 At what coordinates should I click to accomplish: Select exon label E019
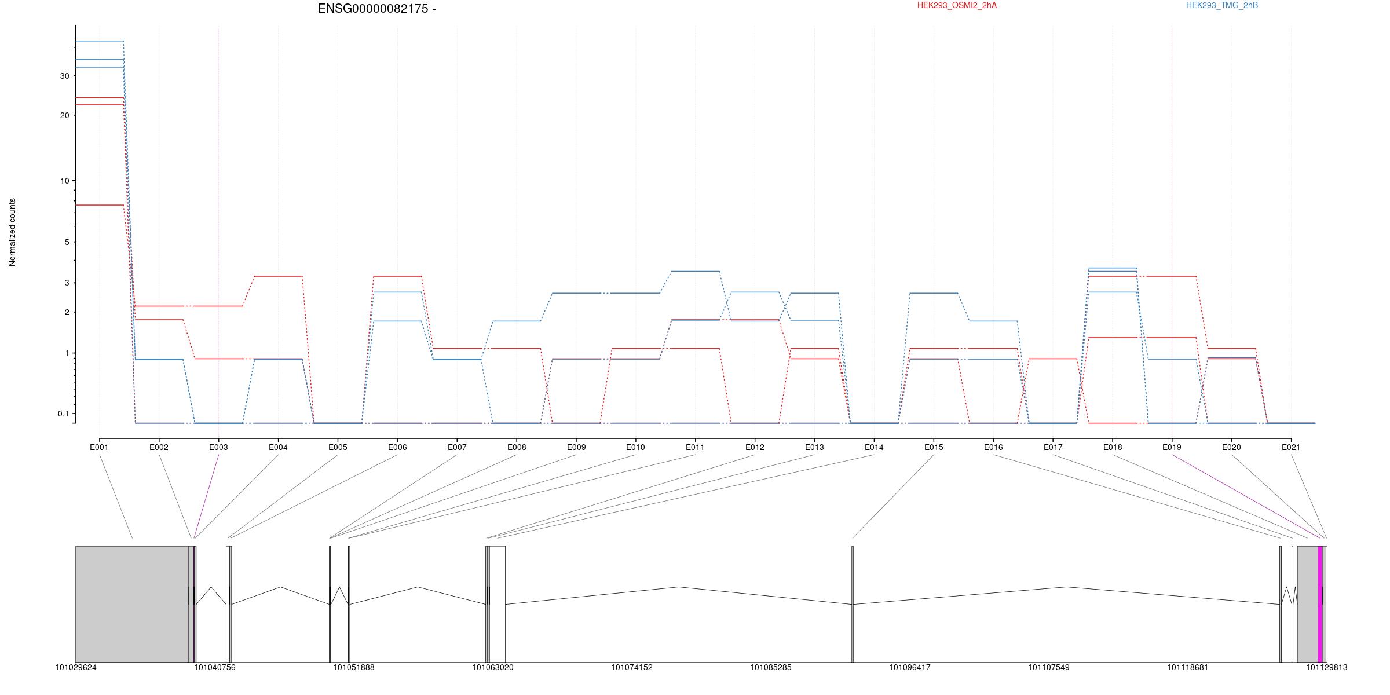click(1172, 447)
